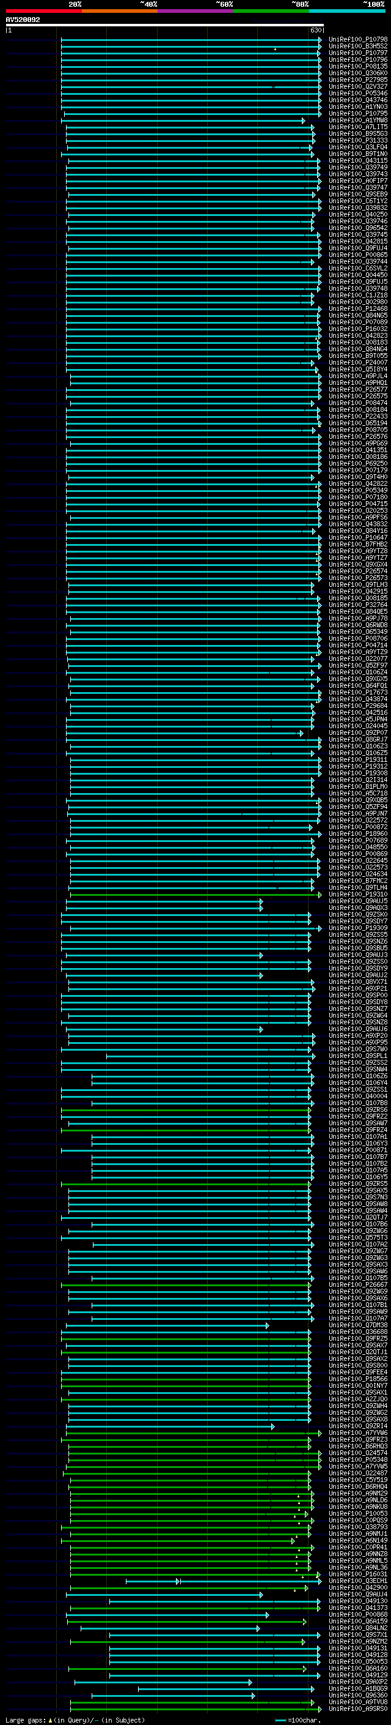Select the UniRef100_P08474 label
The width and height of the screenshot is (391, 1725).
pos(358,403)
